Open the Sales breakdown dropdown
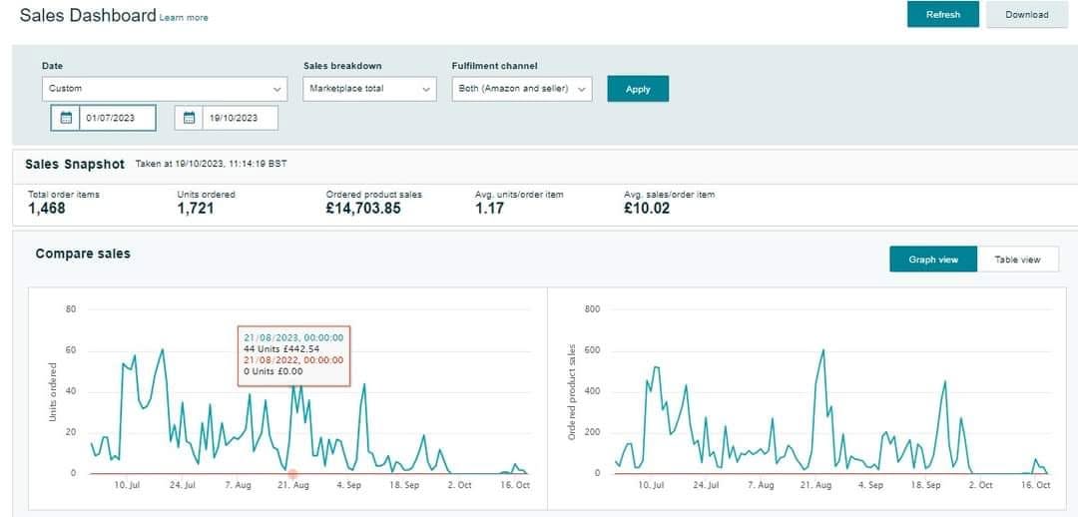1078x517 pixels. pos(369,89)
